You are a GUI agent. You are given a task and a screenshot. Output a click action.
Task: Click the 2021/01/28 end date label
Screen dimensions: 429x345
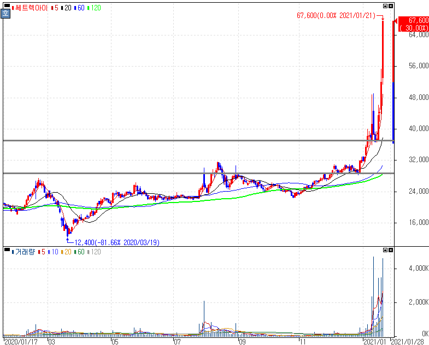point(407,342)
